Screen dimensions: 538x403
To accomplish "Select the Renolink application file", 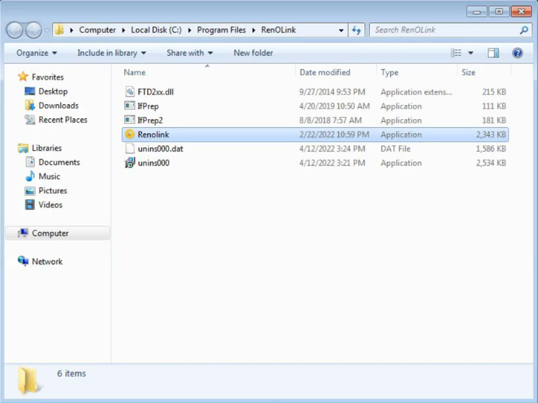I will (x=153, y=135).
